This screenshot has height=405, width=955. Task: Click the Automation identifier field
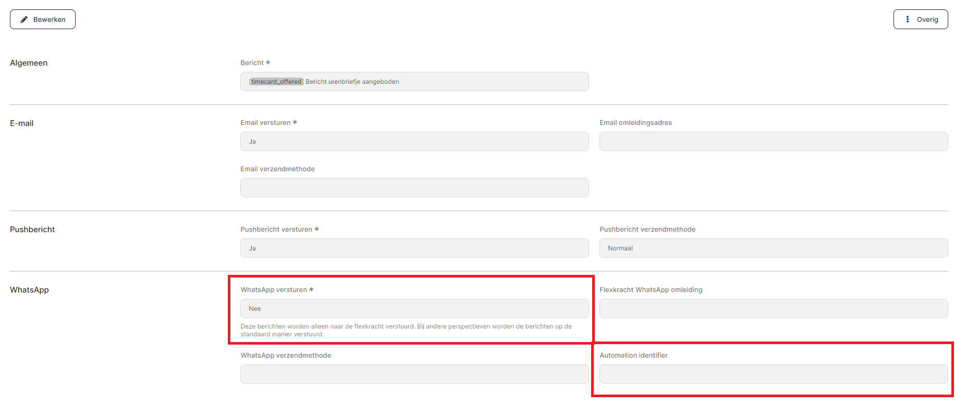(x=774, y=374)
